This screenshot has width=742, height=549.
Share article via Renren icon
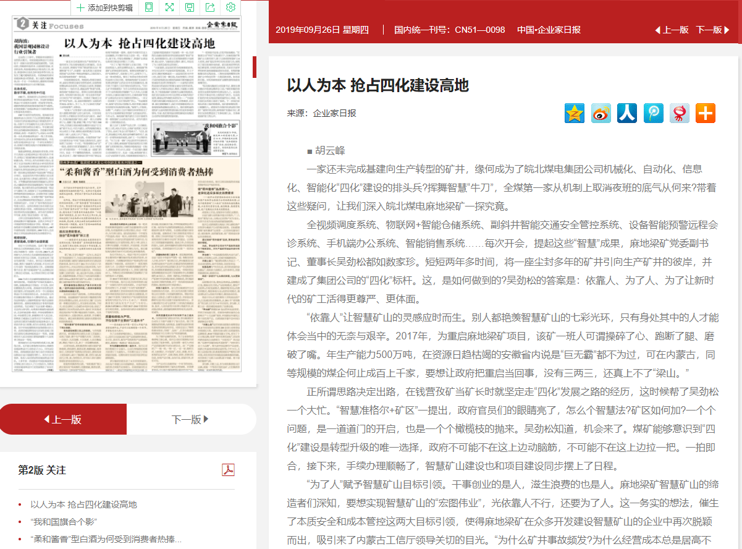[x=626, y=113]
